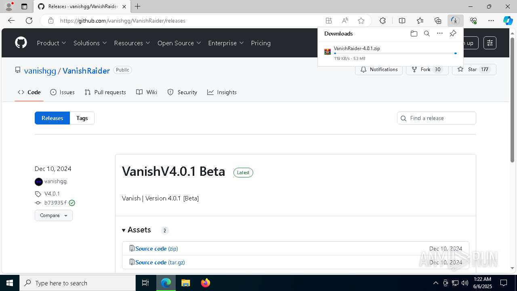Click the verified commit check badge
Image resolution: width=517 pixels, height=291 pixels.
pyautogui.click(x=72, y=203)
